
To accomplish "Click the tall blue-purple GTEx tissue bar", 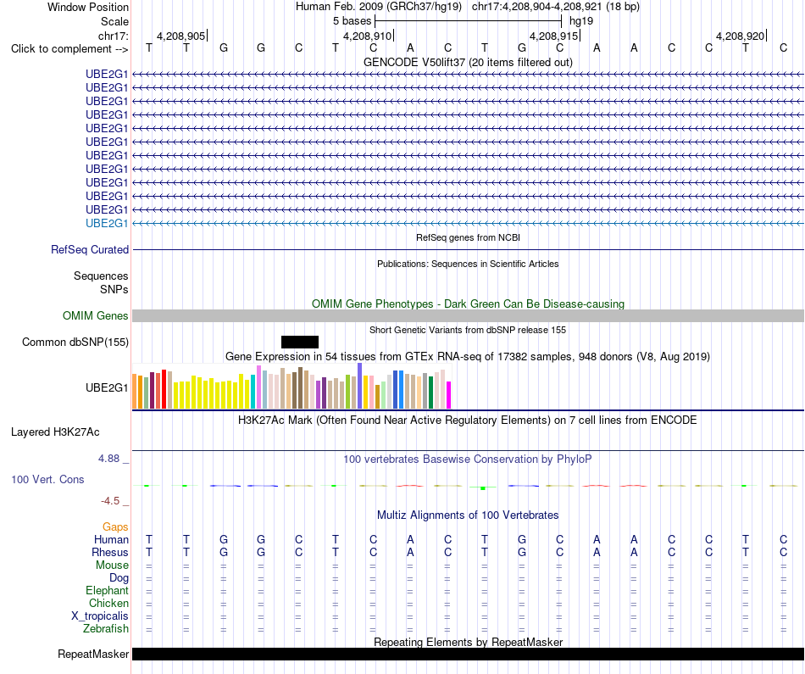I will (x=360, y=386).
